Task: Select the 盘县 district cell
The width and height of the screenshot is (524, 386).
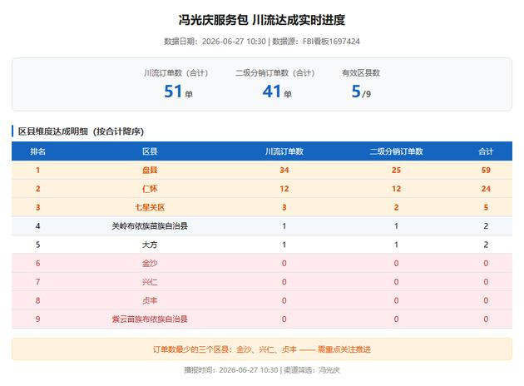Action: (x=150, y=170)
